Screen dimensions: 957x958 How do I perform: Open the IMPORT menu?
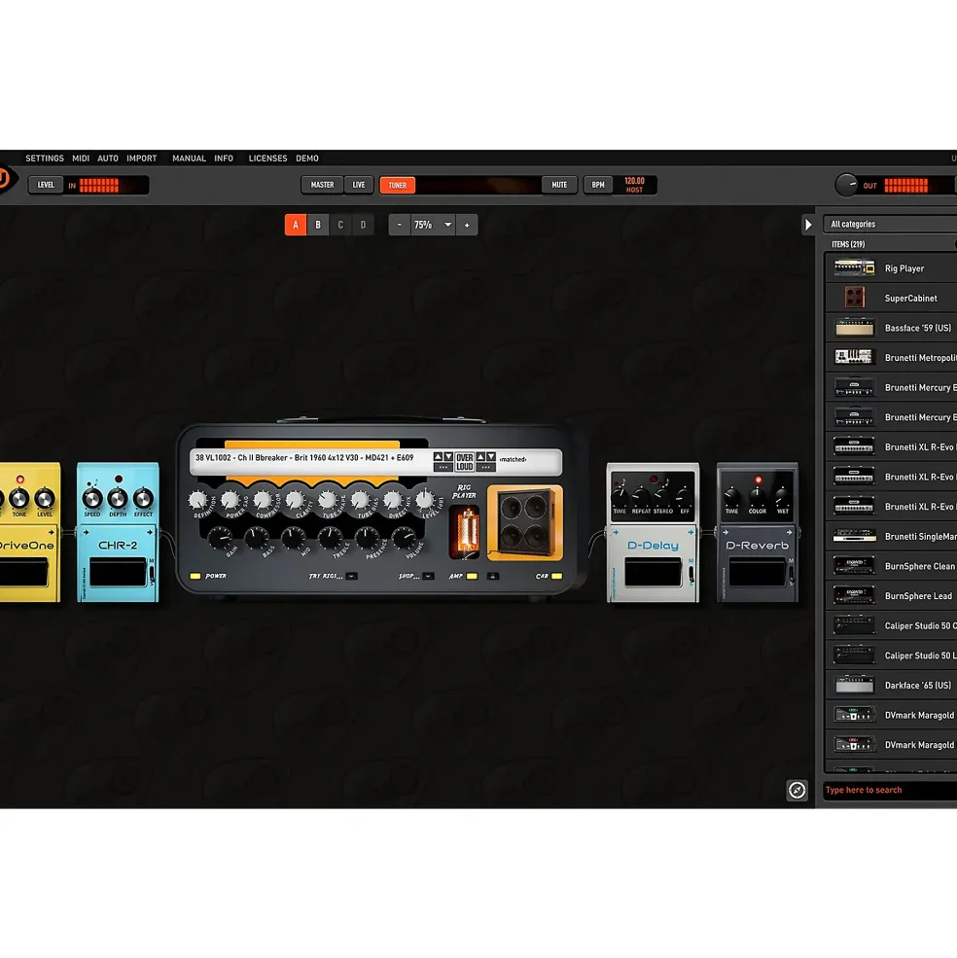[x=142, y=159]
